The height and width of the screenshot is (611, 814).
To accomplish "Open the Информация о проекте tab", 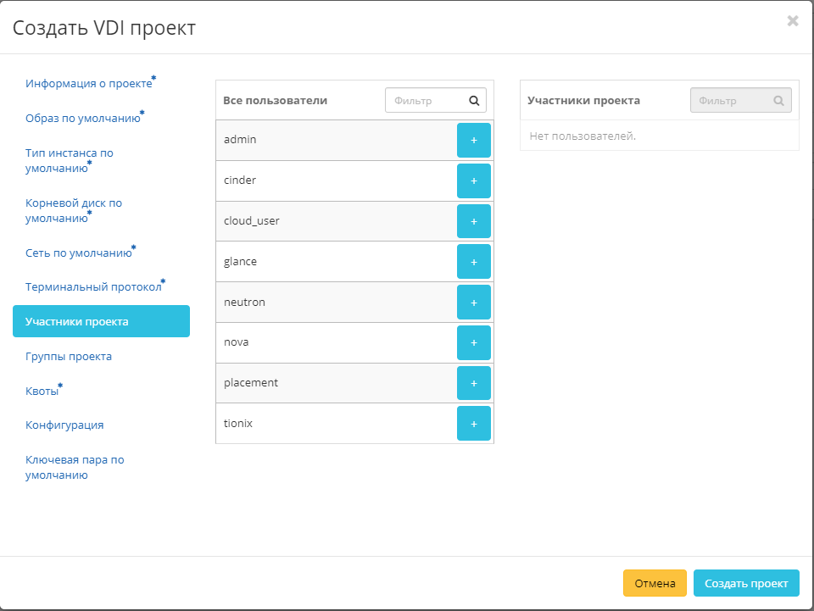I will tap(88, 84).
